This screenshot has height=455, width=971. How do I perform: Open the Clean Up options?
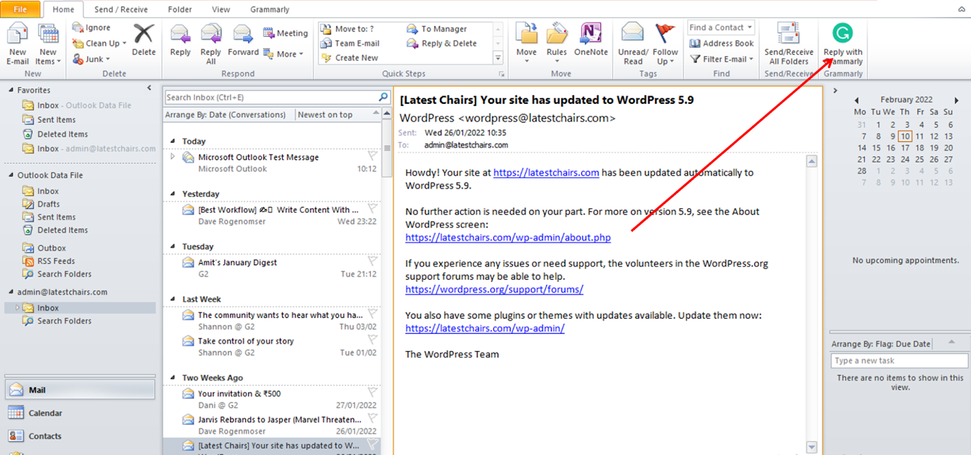99,43
